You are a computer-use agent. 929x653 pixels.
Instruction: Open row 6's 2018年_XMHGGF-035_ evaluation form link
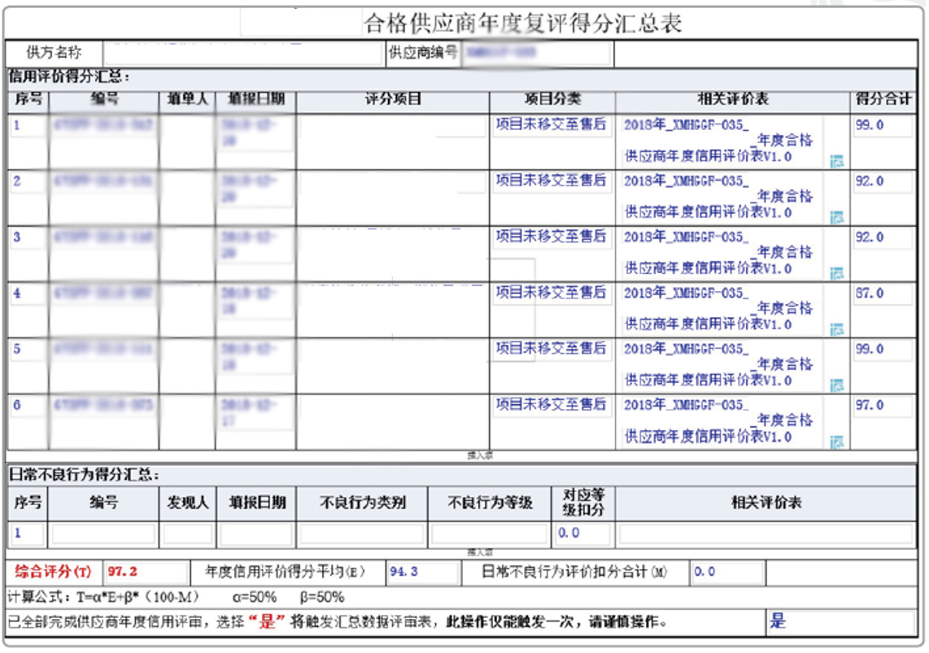pos(718,420)
